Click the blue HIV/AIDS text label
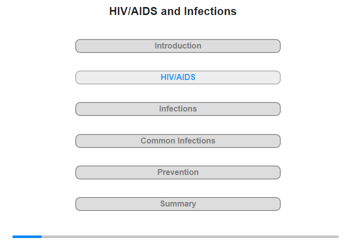351x240 pixels. point(178,77)
